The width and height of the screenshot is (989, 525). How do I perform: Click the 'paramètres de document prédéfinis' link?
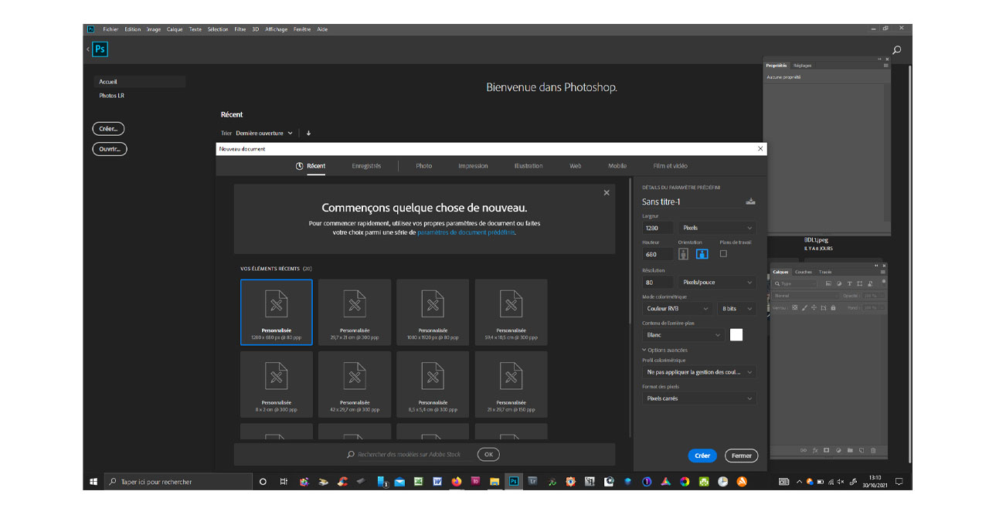click(466, 232)
